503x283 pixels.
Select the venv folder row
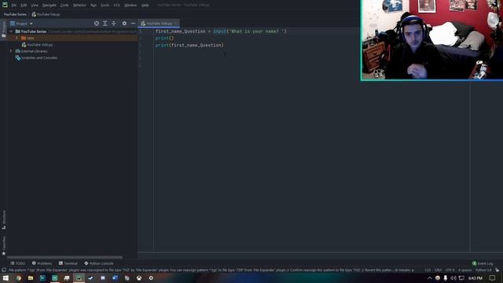point(72,38)
